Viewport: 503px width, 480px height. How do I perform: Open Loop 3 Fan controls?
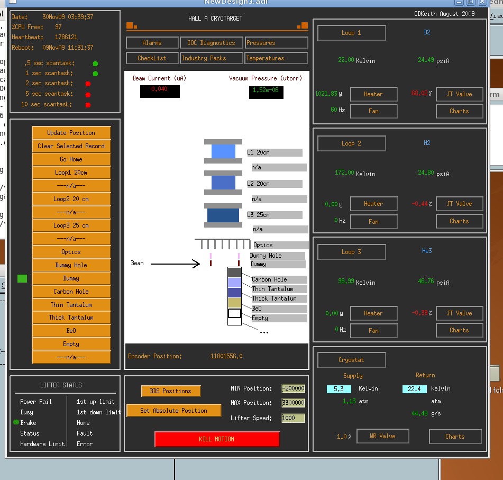(x=374, y=330)
